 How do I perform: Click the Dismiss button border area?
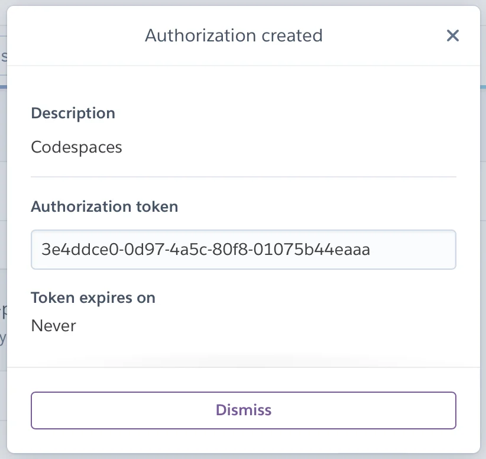pos(244,395)
